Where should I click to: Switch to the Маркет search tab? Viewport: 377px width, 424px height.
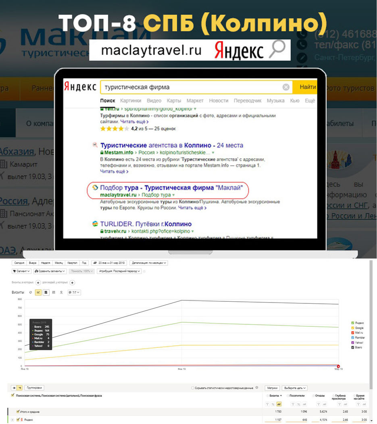pos(195,100)
